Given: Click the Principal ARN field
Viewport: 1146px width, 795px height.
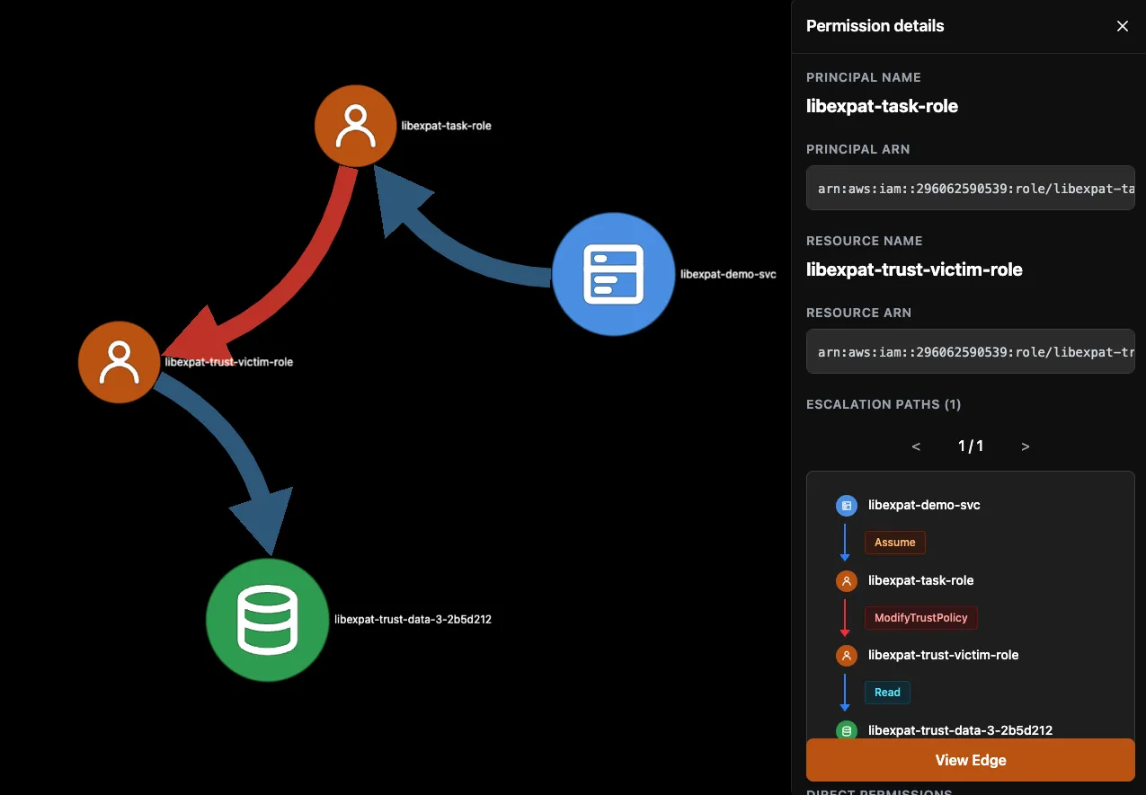Looking at the screenshot, I should (970, 189).
